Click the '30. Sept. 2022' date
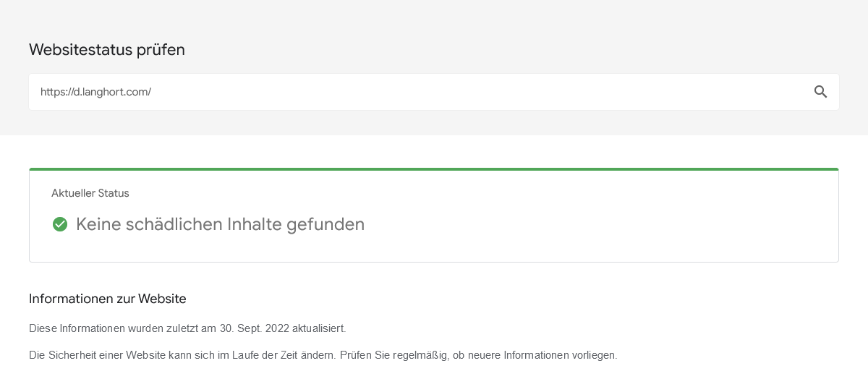Image resolution: width=868 pixels, height=379 pixels. click(x=255, y=328)
